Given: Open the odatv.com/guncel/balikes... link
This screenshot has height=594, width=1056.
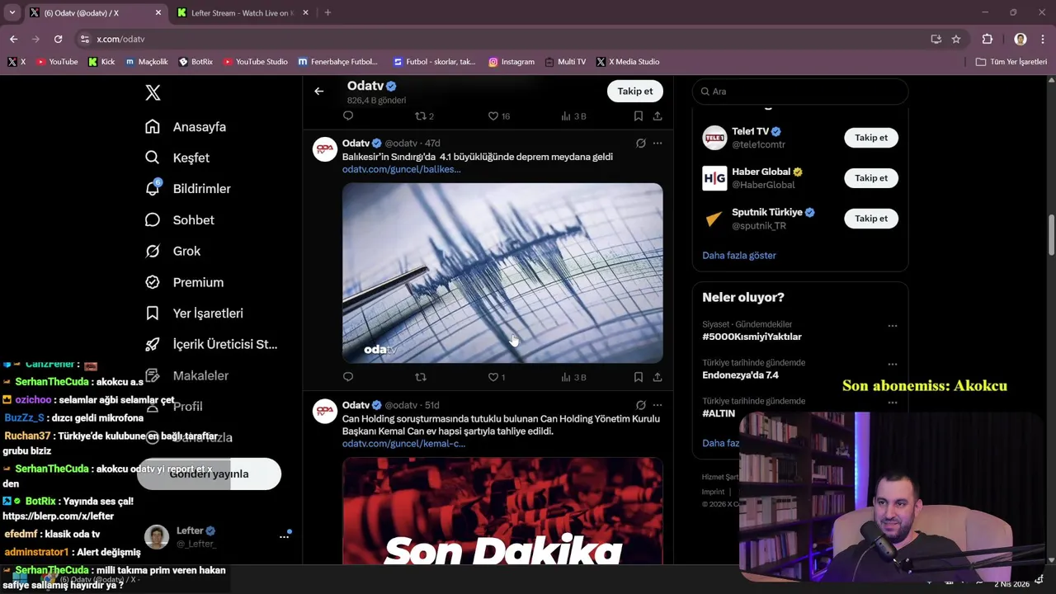Looking at the screenshot, I should (402, 169).
